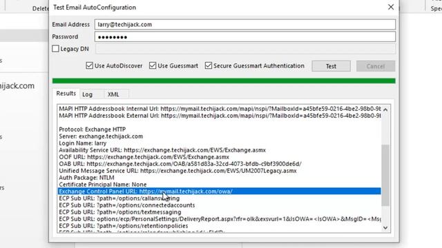Viewport: 442px width, 248px height.
Task: Select the 'MAPI HTTP Addressbook External Url' line
Action: [x=220, y=116]
